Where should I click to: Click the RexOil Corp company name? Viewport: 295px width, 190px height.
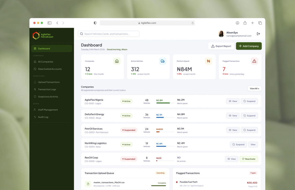pos(91,158)
